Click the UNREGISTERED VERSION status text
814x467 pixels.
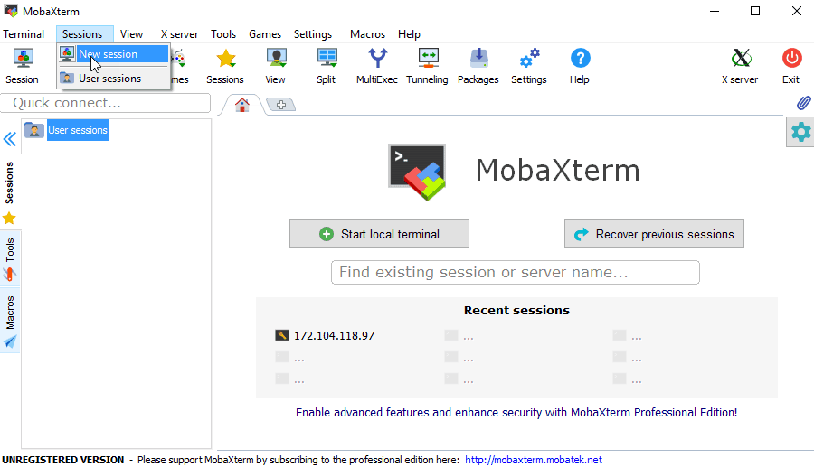coord(62,460)
